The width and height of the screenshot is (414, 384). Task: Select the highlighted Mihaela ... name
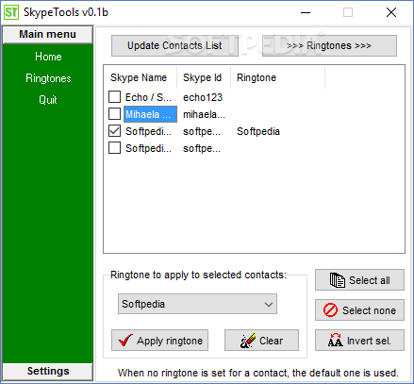[150, 114]
